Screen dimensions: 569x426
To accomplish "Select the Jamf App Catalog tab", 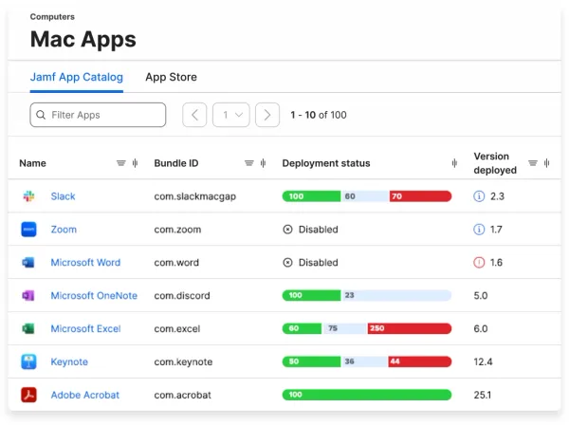I will (x=77, y=77).
